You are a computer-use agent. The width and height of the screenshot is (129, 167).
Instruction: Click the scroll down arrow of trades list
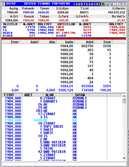(x=124, y=158)
